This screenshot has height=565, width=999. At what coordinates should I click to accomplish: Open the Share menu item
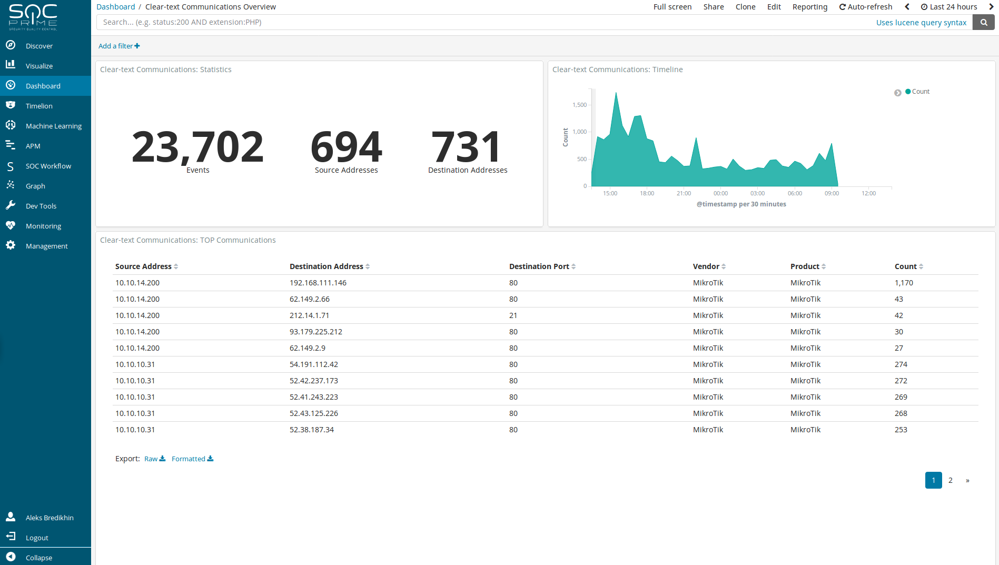click(713, 7)
